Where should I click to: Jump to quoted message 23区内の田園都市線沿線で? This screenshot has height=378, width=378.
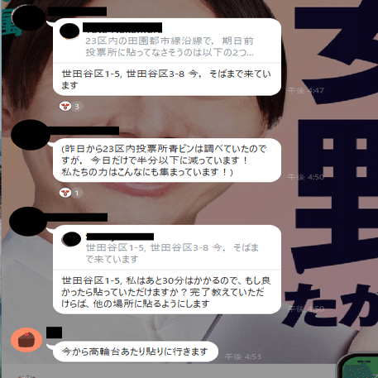(x=170, y=46)
